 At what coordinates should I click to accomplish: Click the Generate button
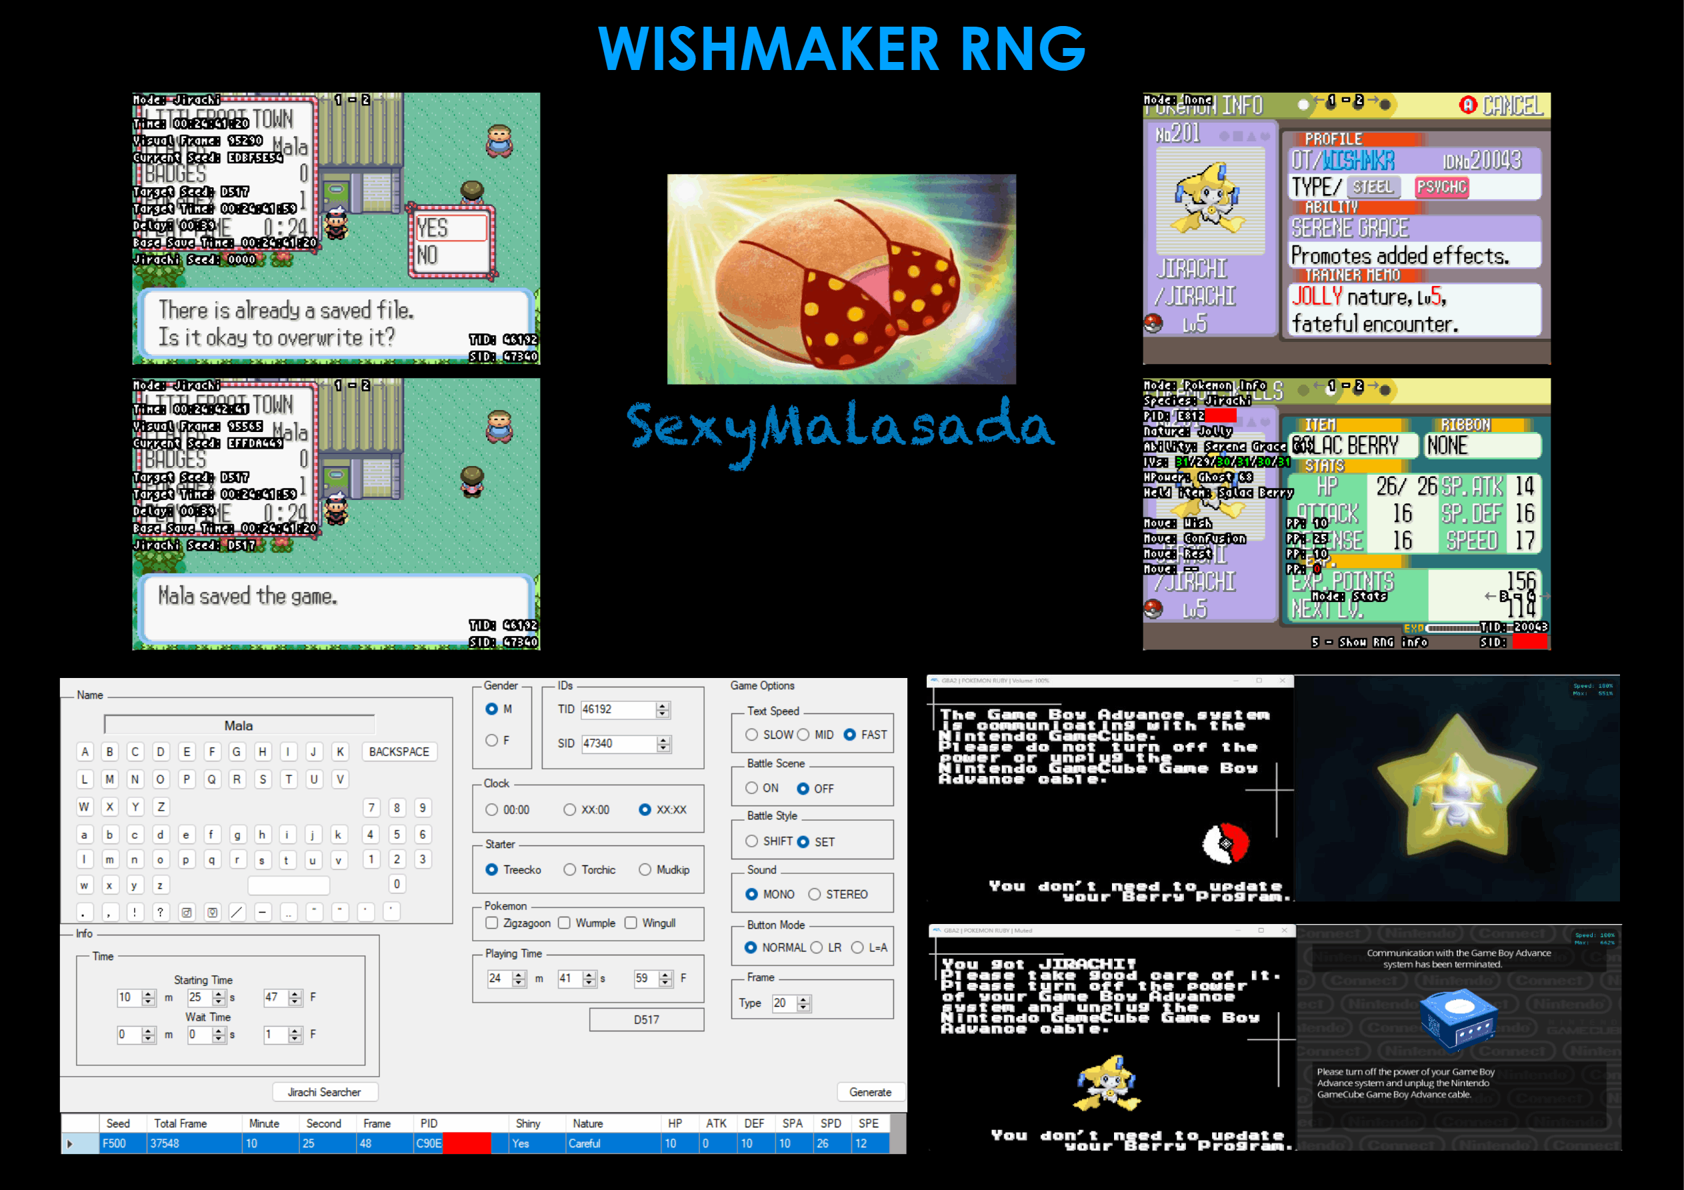(870, 1092)
